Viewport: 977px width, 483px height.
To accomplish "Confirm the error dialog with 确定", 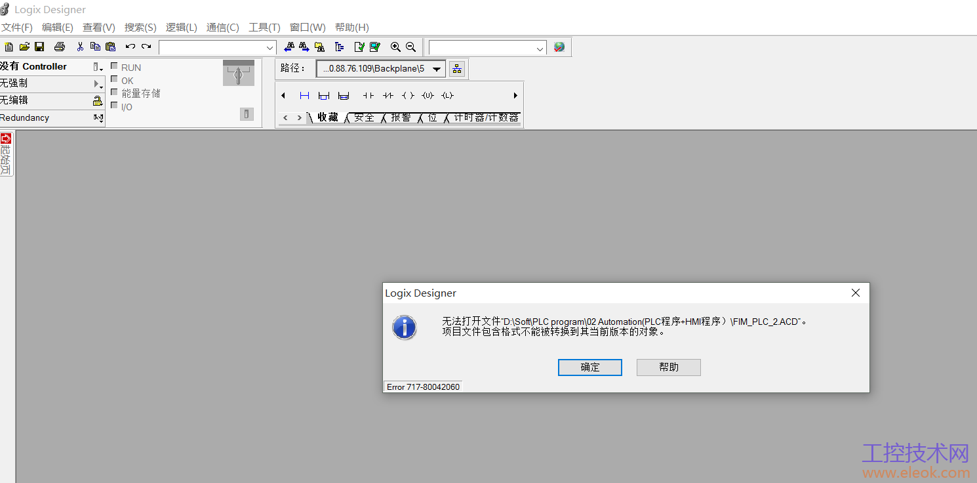I will [590, 367].
